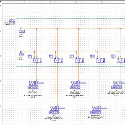
Task: Select the 10Y1 device tag label
Action: pyautogui.click(x=72, y=56)
